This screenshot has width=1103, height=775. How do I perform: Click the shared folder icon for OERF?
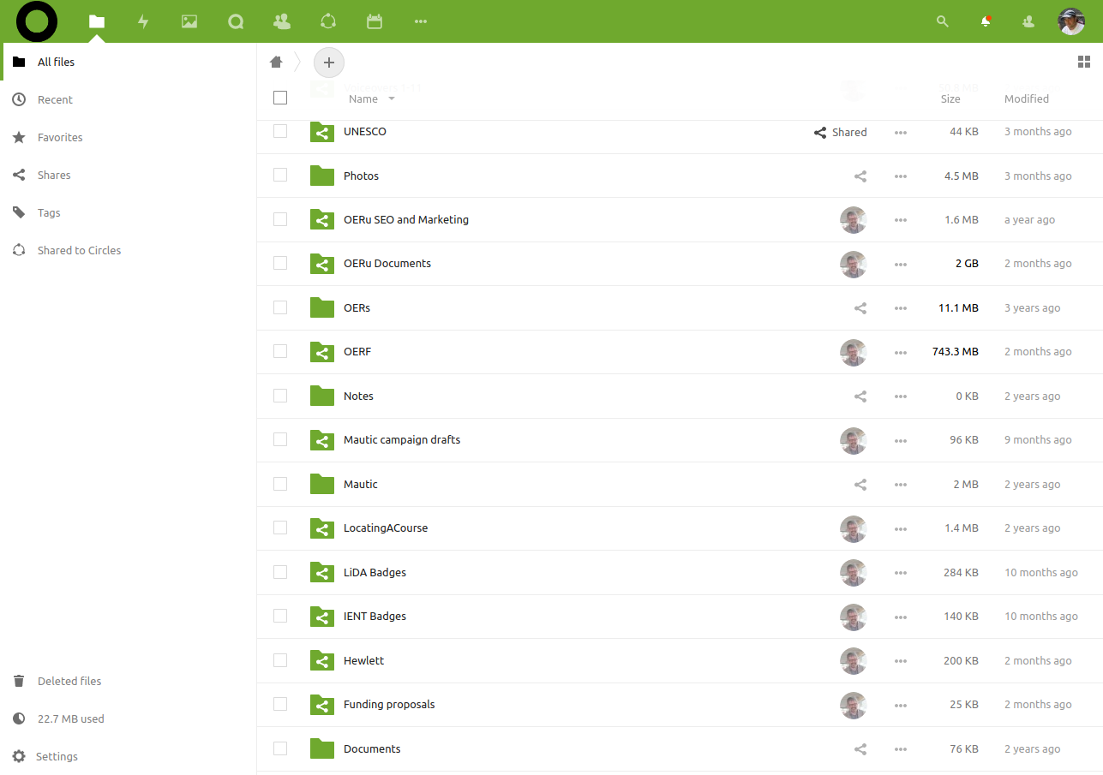click(x=322, y=351)
